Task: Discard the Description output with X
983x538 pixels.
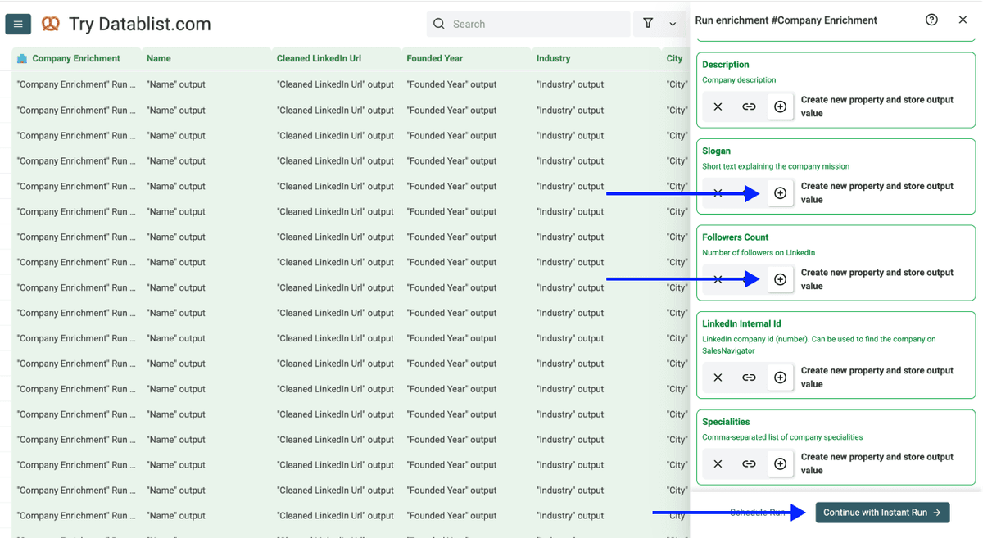Action: point(718,107)
